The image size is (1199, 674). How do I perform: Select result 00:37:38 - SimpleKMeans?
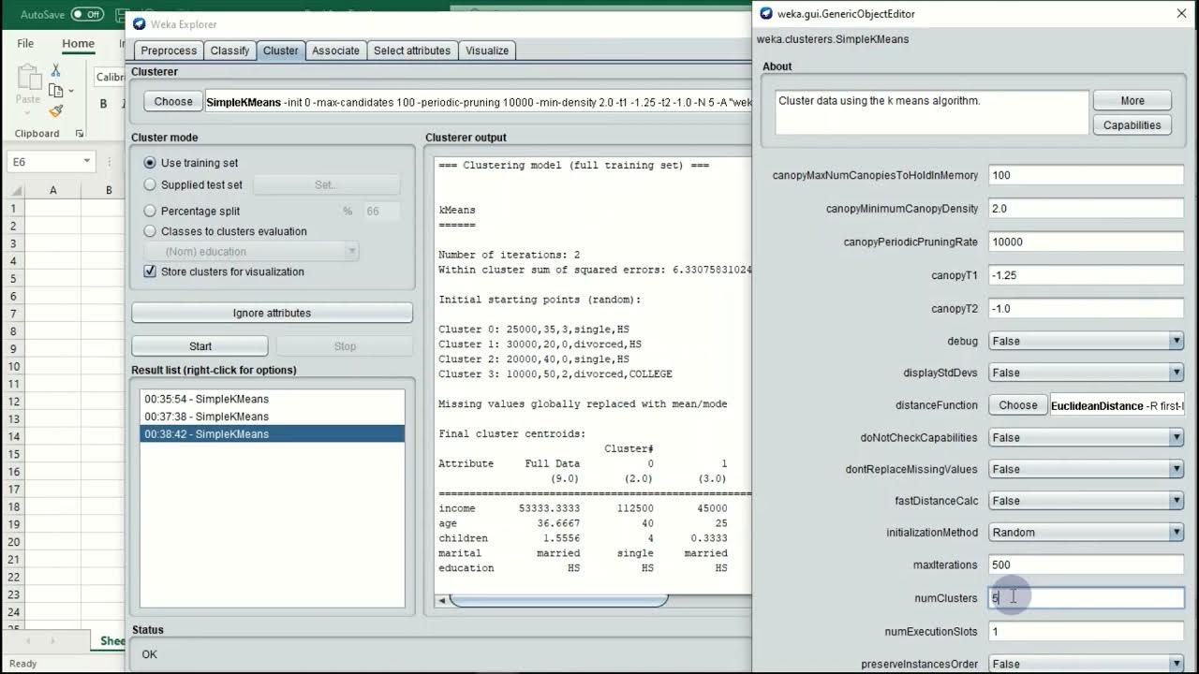272,417
